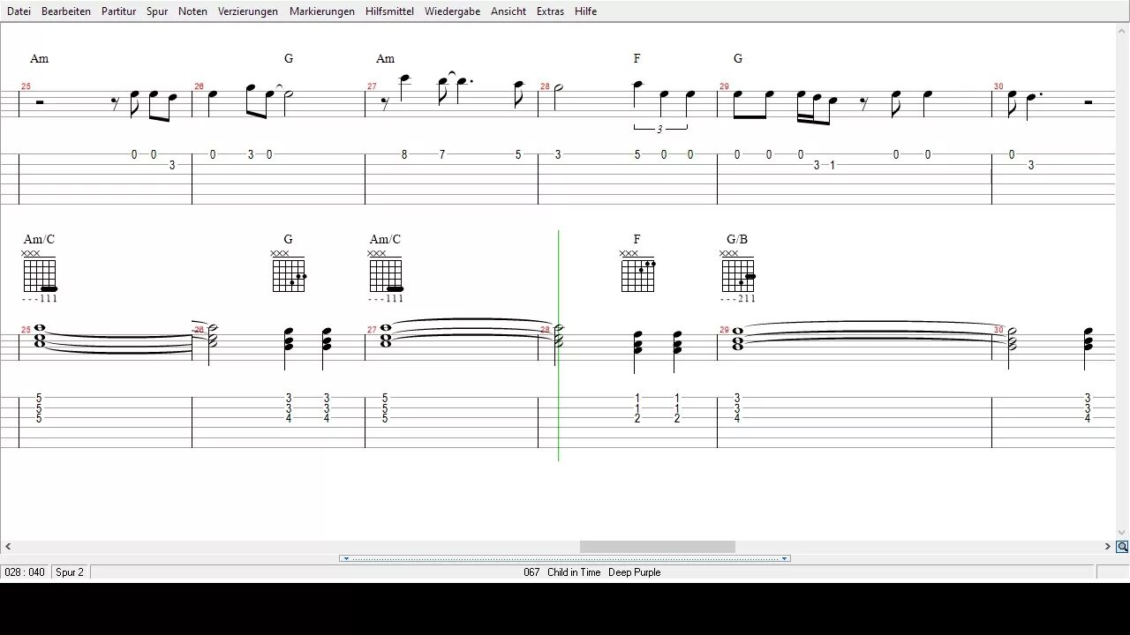
Task: Click the zoom magnifier icon at scrollbar corner
Action: 1122,547
